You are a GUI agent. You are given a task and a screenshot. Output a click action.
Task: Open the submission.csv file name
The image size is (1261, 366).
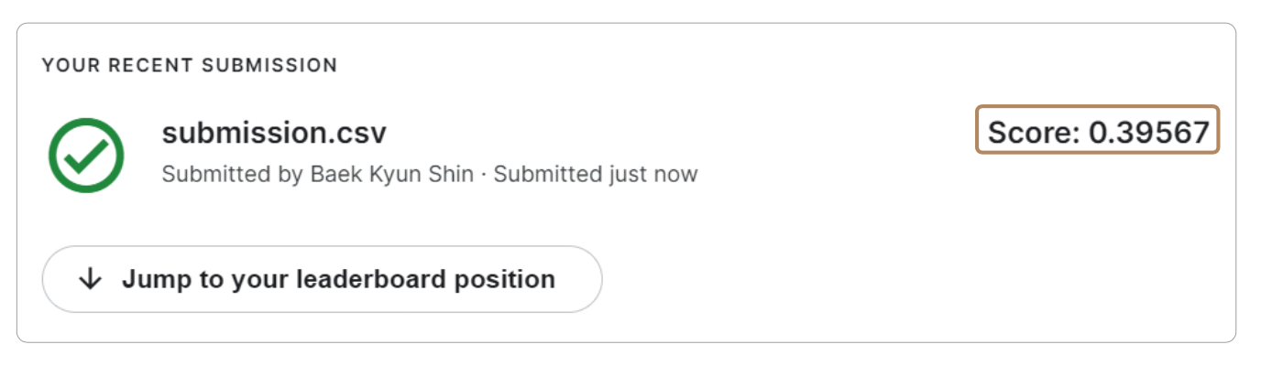click(274, 134)
